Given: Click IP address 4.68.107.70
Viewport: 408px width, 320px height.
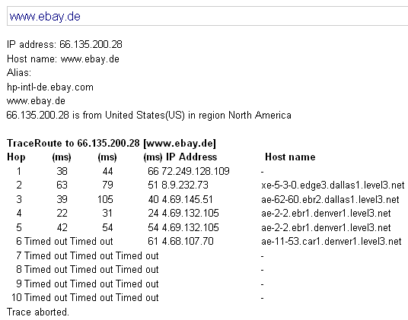Looking at the screenshot, I should (187, 241).
